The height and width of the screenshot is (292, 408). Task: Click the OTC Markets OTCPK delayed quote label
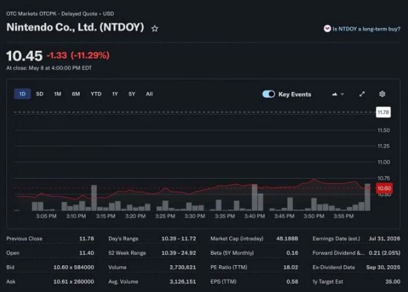[60, 14]
